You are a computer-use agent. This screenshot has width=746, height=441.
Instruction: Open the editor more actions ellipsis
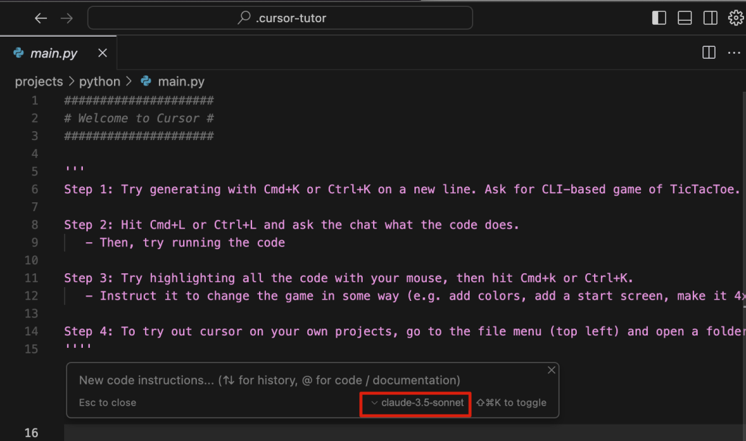734,52
